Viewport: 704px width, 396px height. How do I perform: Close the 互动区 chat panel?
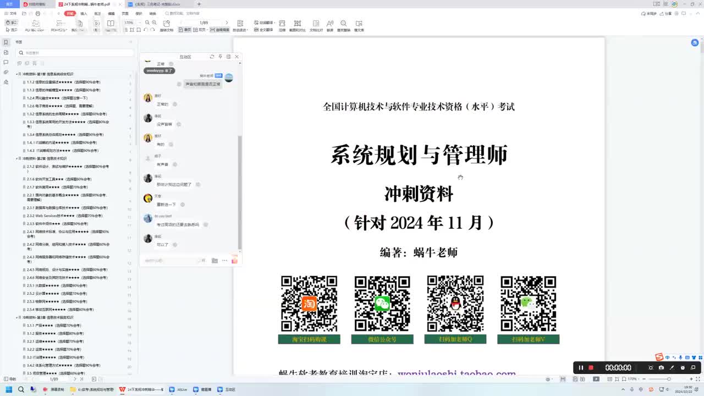tap(237, 57)
